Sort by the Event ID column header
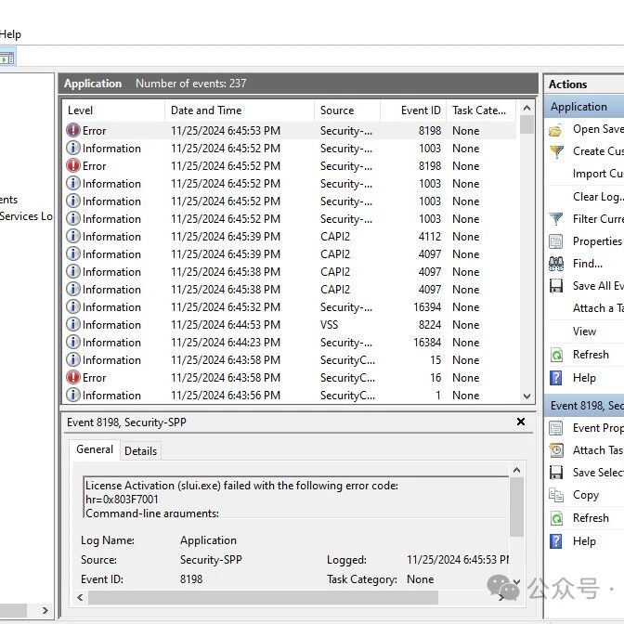Image resolution: width=624 pixels, height=624 pixels. click(x=413, y=110)
